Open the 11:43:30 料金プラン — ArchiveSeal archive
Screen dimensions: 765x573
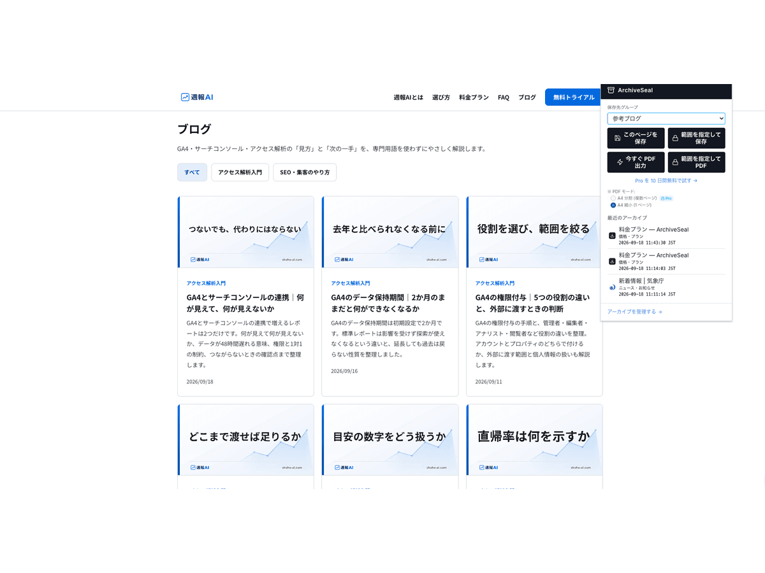666,236
